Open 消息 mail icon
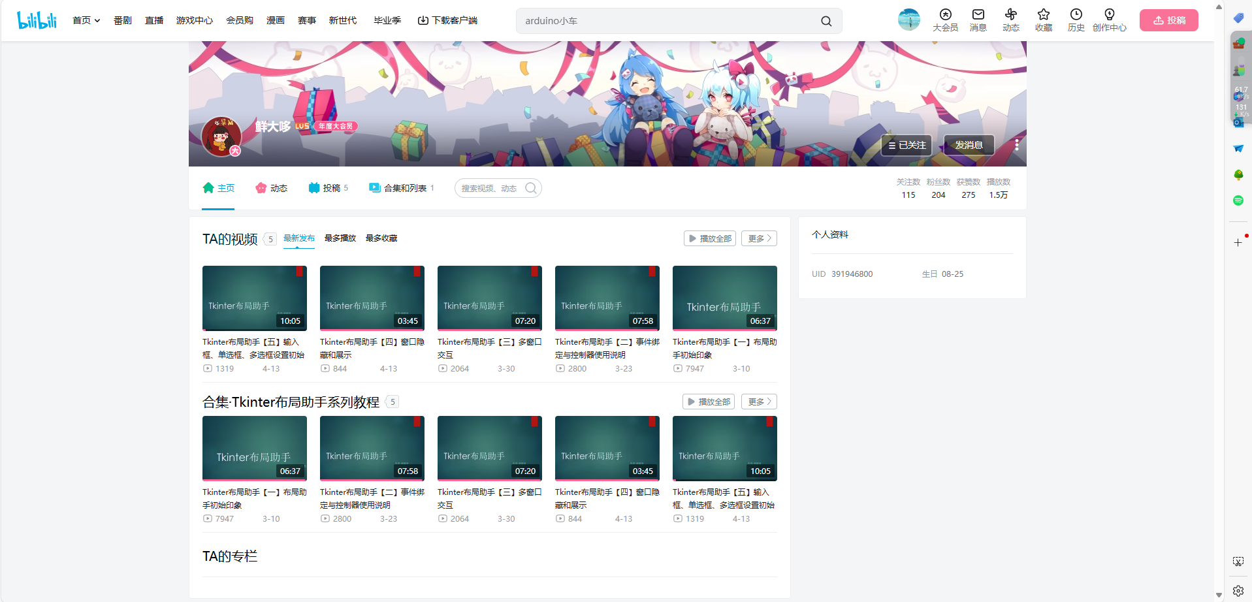 978,20
